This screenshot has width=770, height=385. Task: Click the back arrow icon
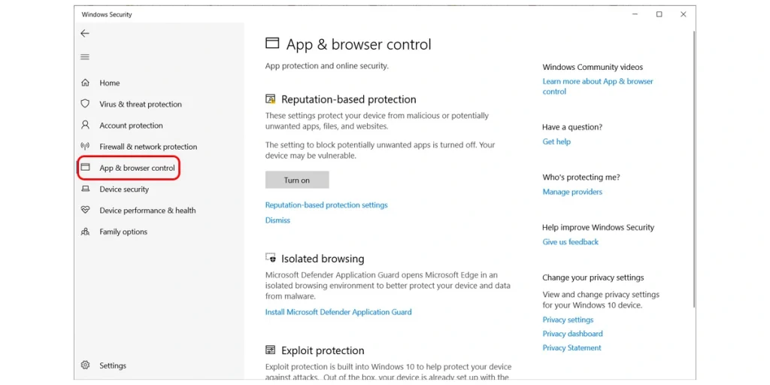[x=85, y=33]
